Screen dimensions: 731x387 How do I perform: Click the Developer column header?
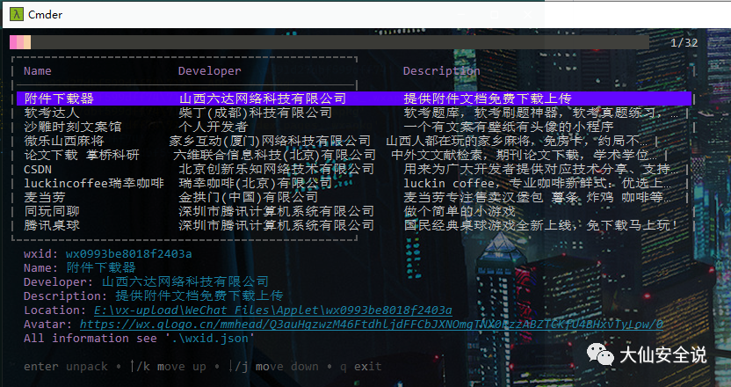coord(210,71)
